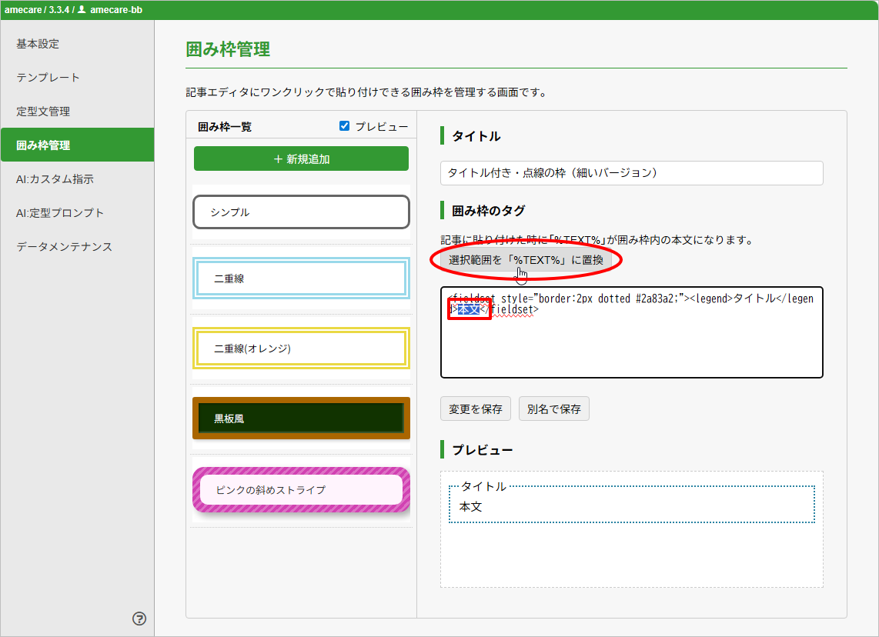The width and height of the screenshot is (879, 637).
Task: Select 囲み枠管理 in the sidebar
Action: click(x=43, y=145)
